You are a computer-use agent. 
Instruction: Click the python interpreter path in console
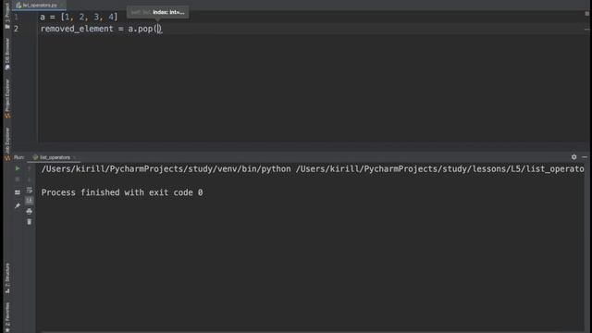(x=166, y=169)
